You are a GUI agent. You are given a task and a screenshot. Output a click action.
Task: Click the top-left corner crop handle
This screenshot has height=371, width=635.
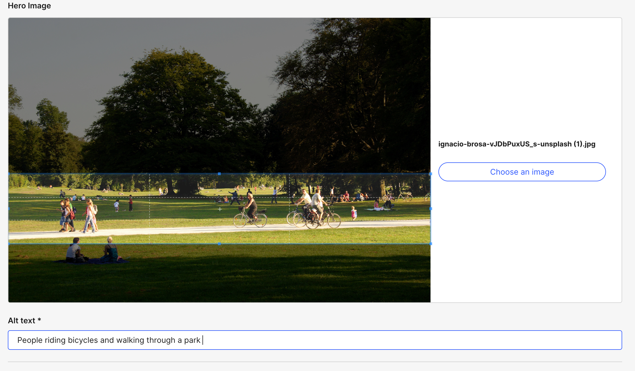pos(9,173)
